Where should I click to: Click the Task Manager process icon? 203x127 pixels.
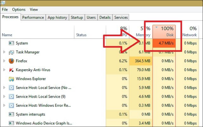(x=11, y=52)
